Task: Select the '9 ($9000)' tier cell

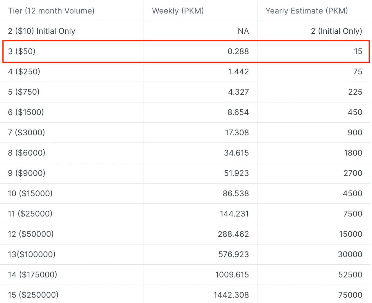Action: (27, 173)
